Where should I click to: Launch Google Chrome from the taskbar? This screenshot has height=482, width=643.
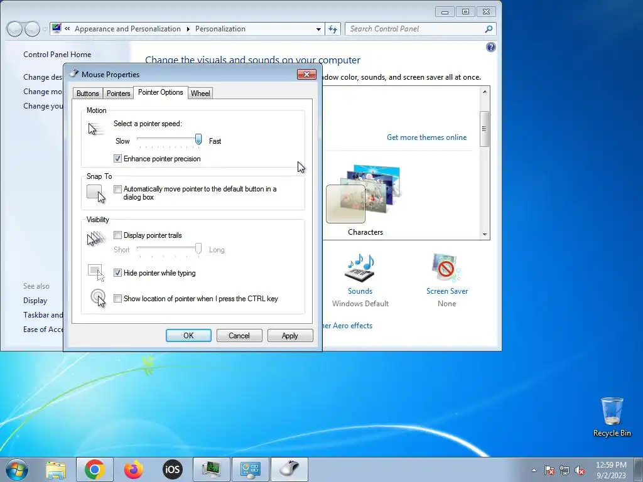(95, 469)
